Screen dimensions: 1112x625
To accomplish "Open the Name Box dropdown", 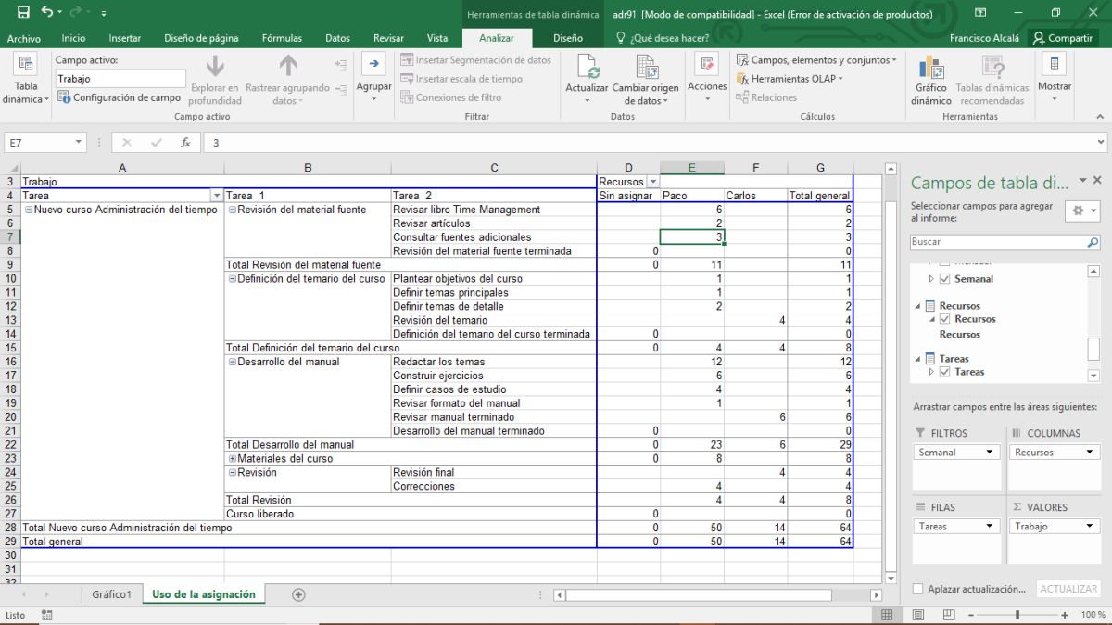I will tap(78, 143).
